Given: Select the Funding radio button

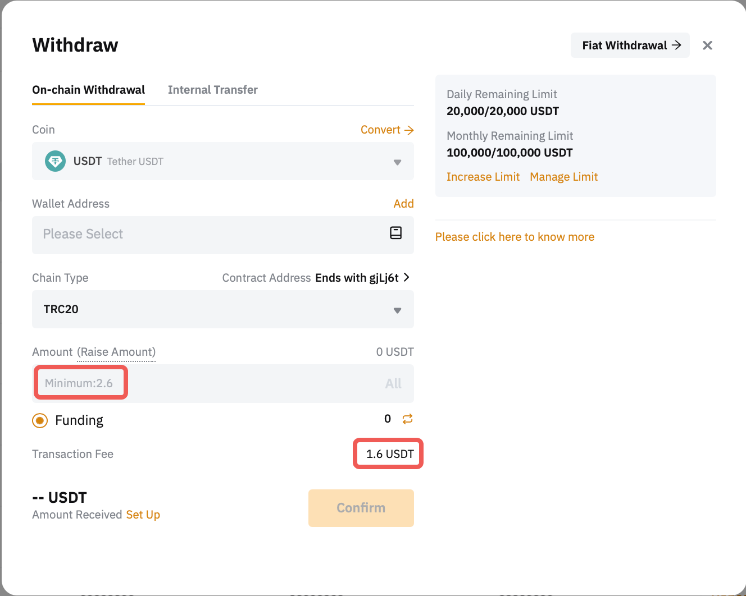Looking at the screenshot, I should tap(40, 420).
